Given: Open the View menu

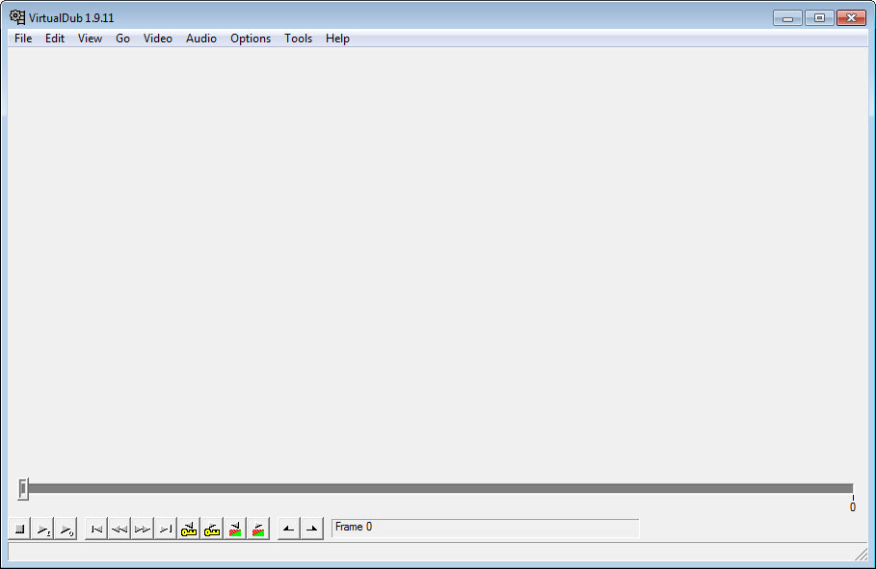Looking at the screenshot, I should pos(90,39).
